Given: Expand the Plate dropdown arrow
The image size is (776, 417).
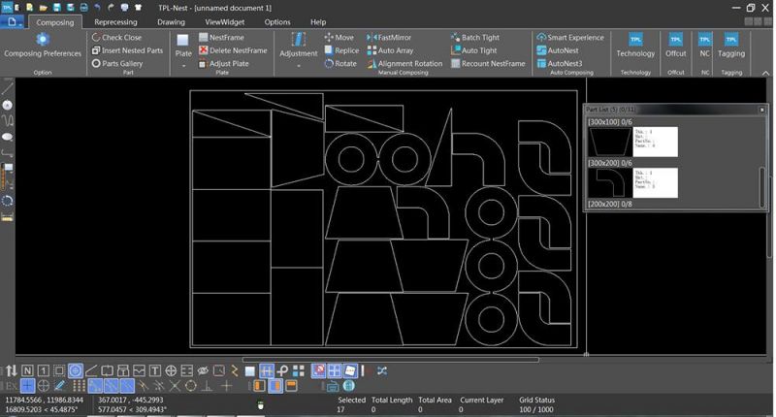Looking at the screenshot, I should click(x=183, y=66).
